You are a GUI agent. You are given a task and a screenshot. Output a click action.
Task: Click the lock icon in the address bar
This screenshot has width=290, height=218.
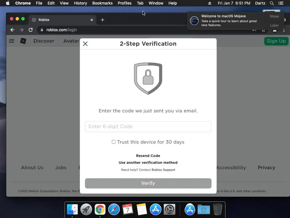coord(42,30)
